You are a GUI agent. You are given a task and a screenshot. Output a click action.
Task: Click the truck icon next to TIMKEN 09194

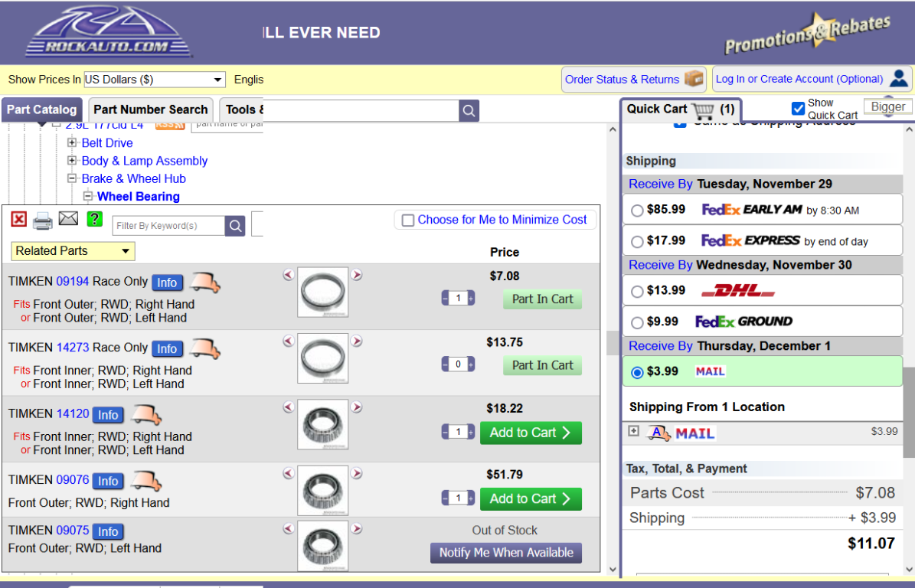205,283
